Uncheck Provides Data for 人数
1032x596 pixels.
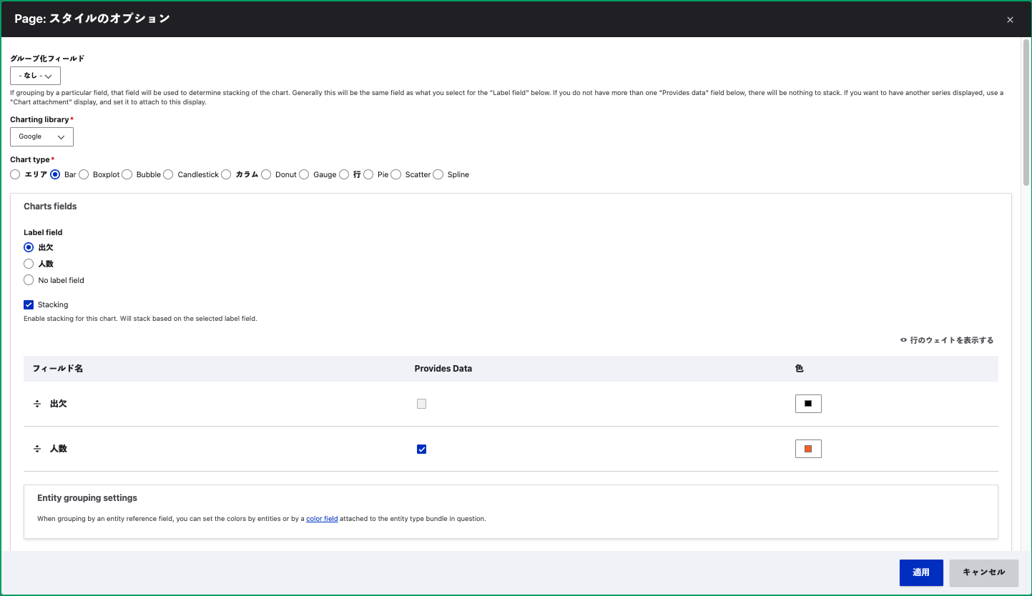(421, 449)
